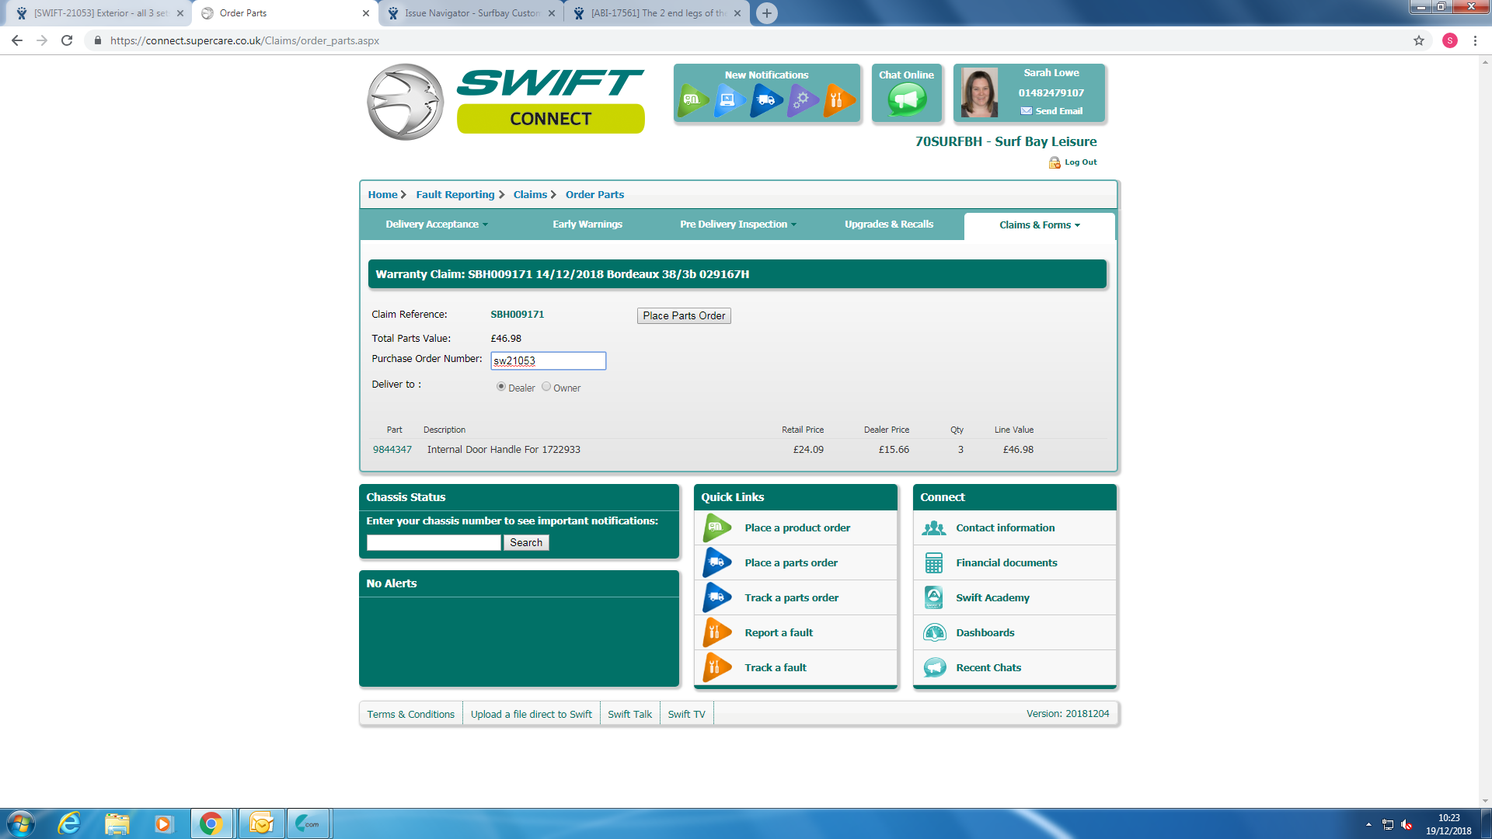The height and width of the screenshot is (839, 1492).
Task: Select the Owner delivery radio button
Action: click(546, 387)
